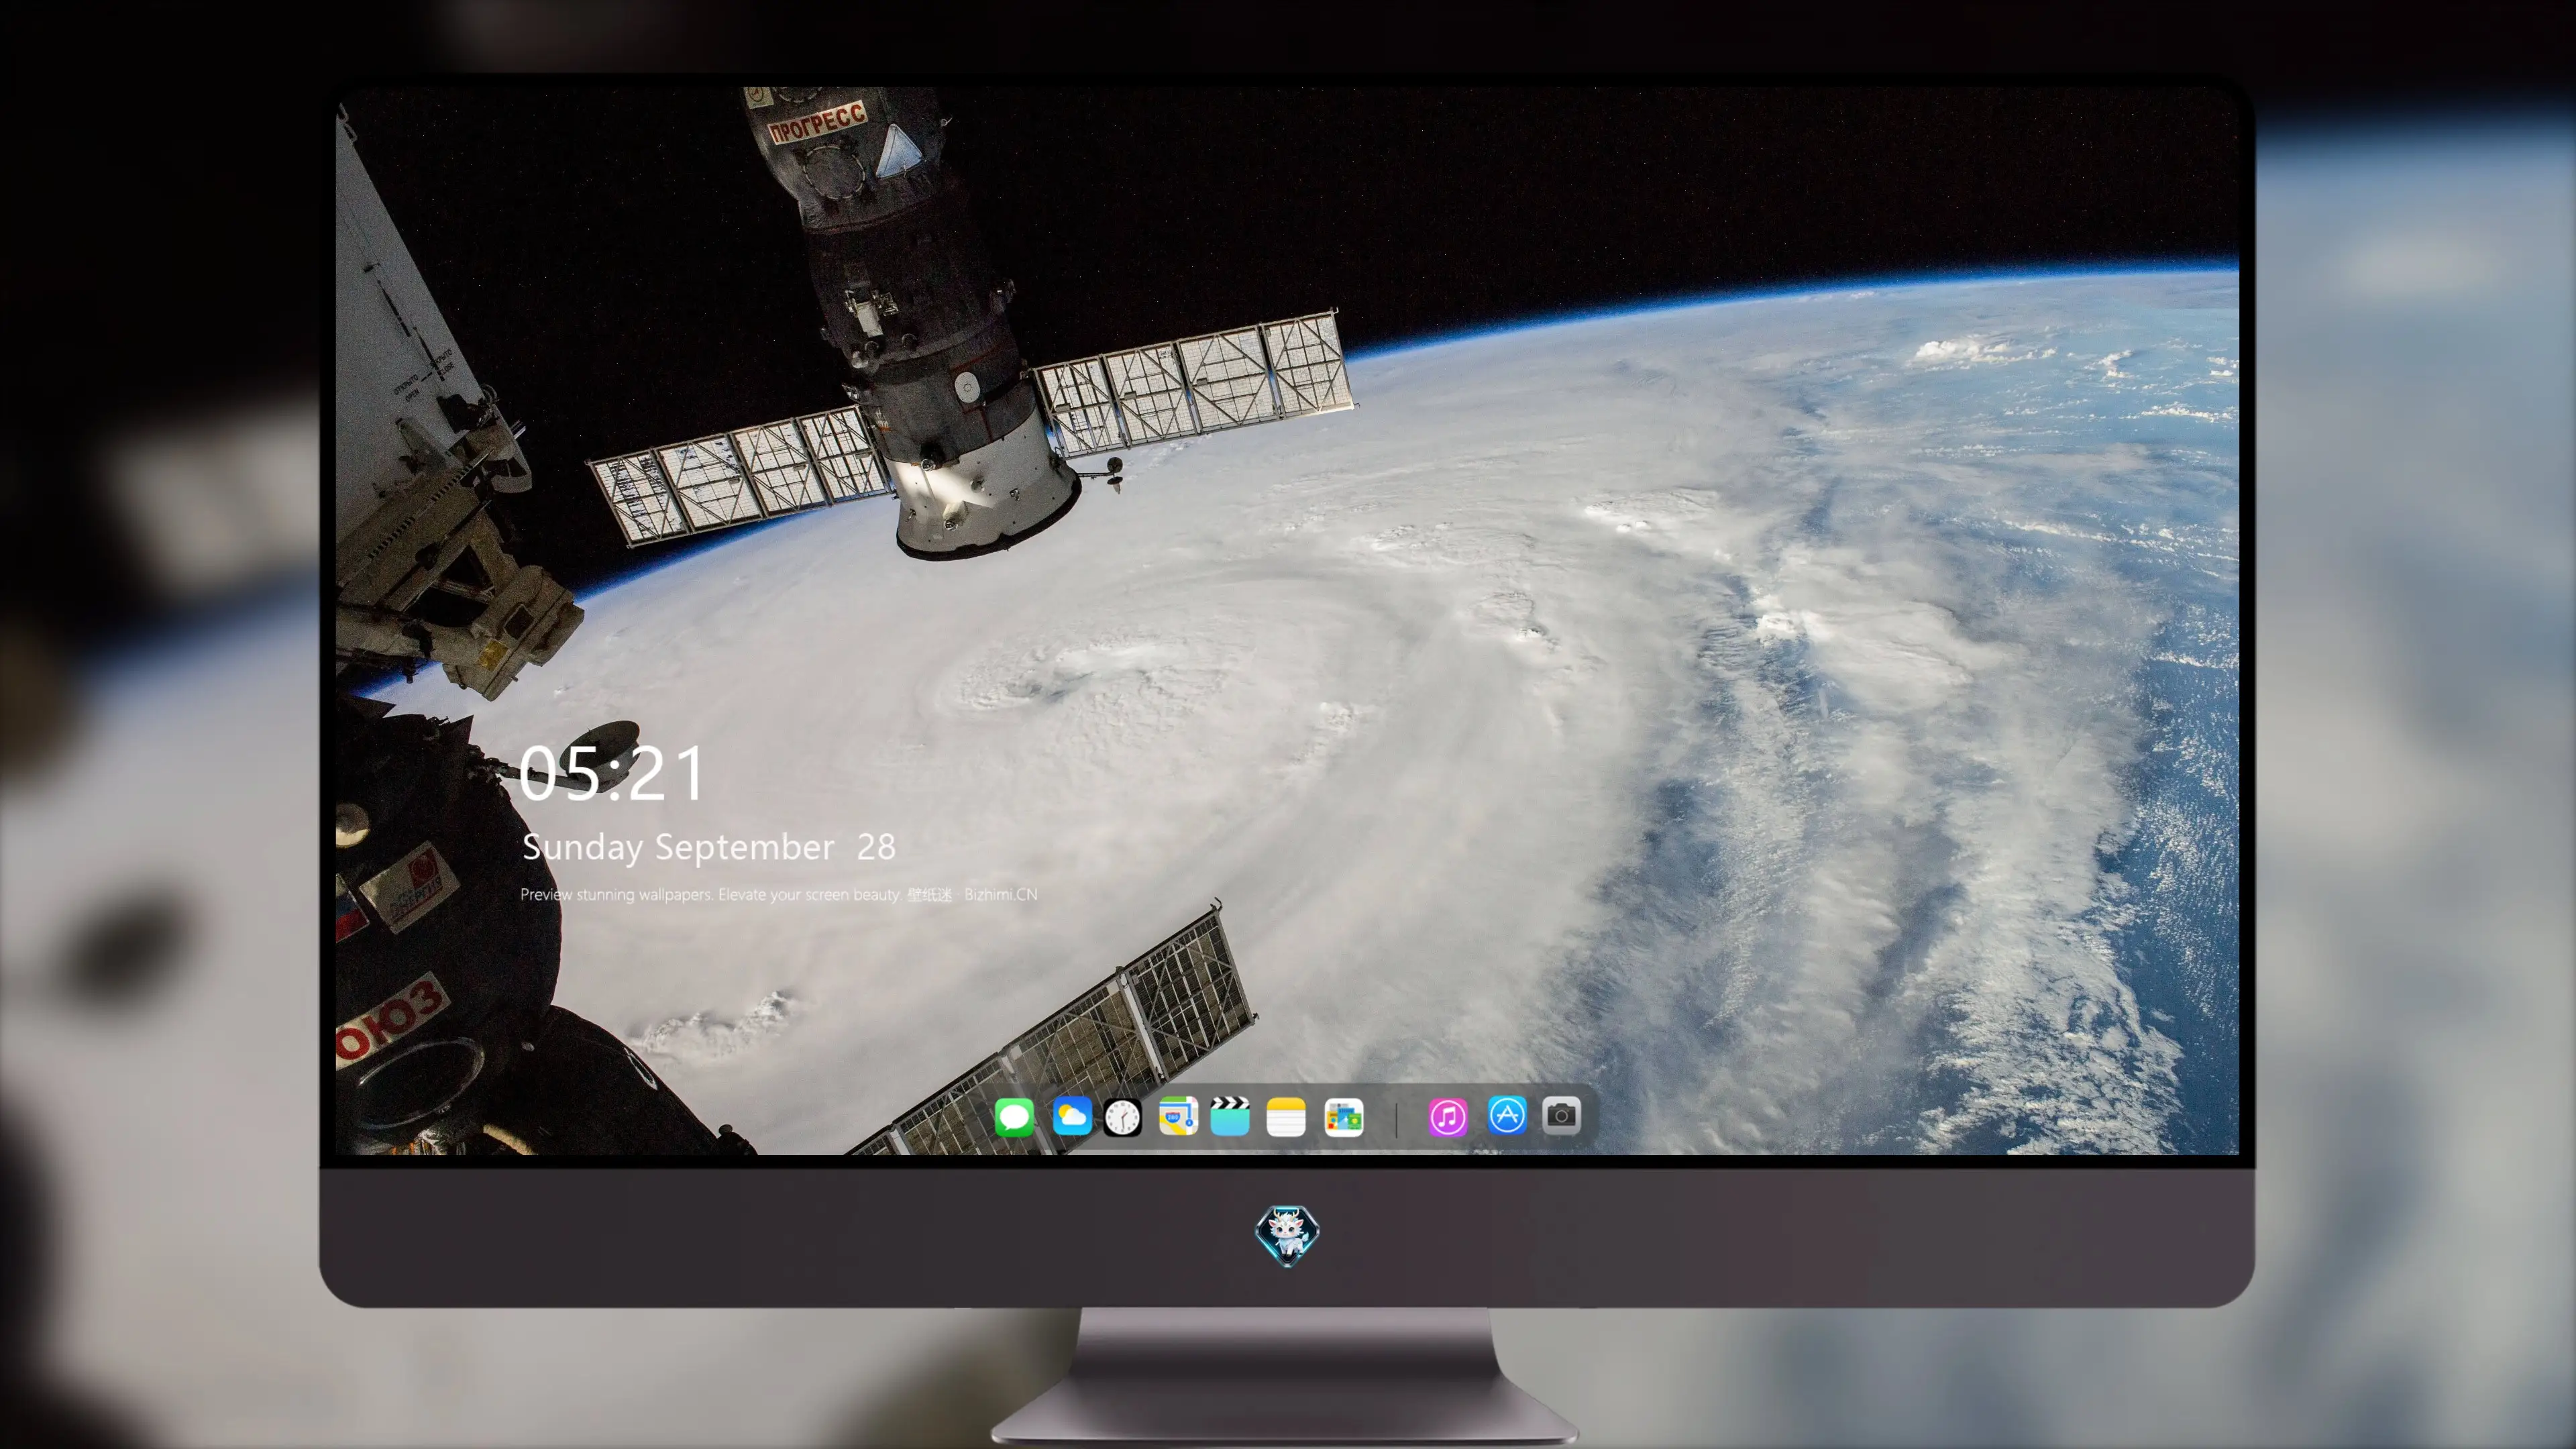Click the date text Sunday September 28
The width and height of the screenshot is (2576, 1449).
click(x=709, y=847)
